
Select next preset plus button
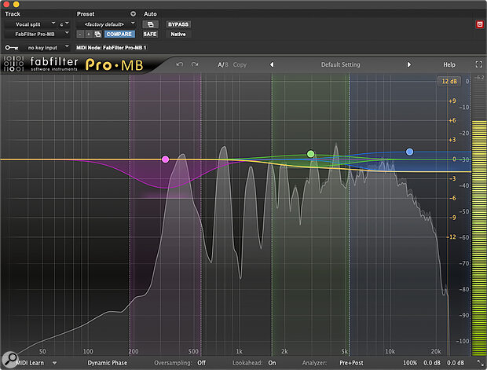[x=89, y=35]
